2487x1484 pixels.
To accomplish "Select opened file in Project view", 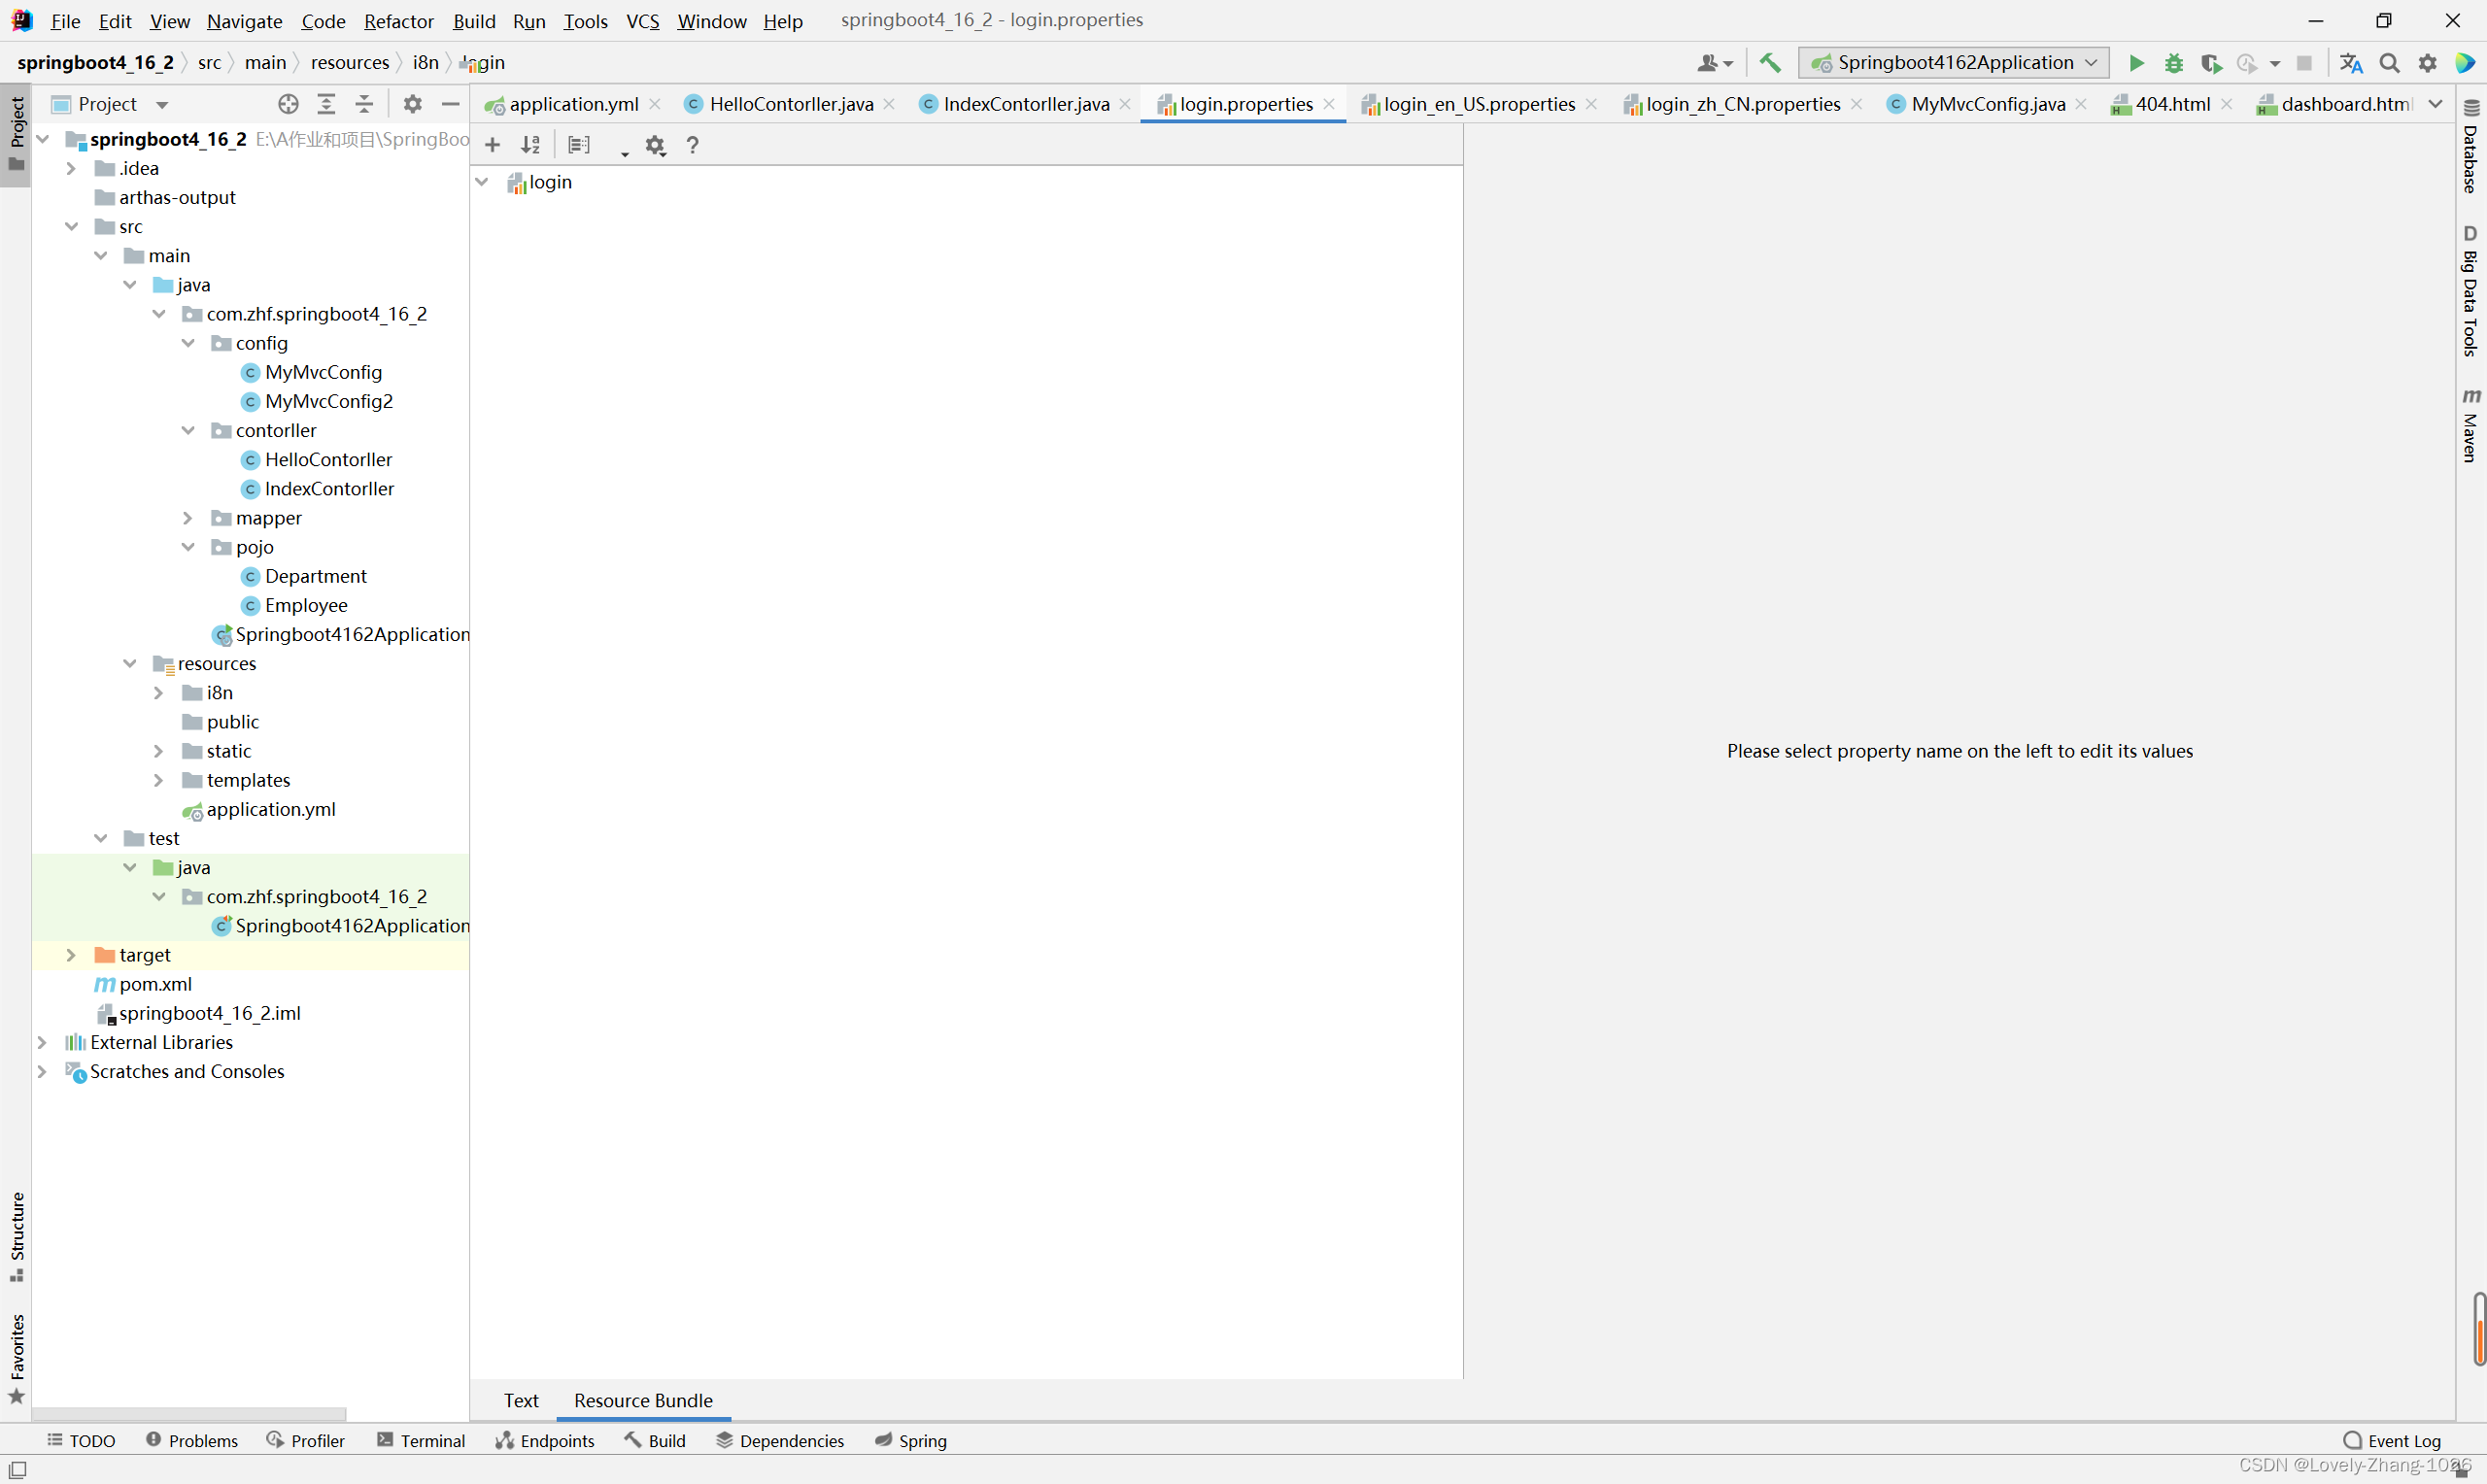I will coord(287,103).
